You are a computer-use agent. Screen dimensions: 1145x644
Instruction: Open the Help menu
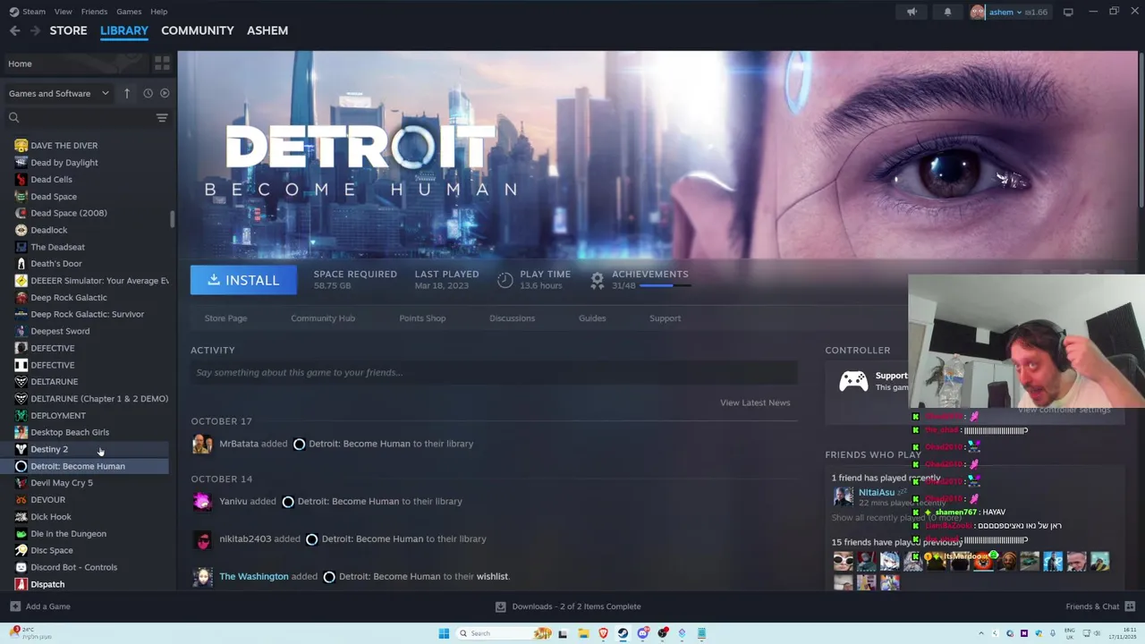tap(158, 12)
